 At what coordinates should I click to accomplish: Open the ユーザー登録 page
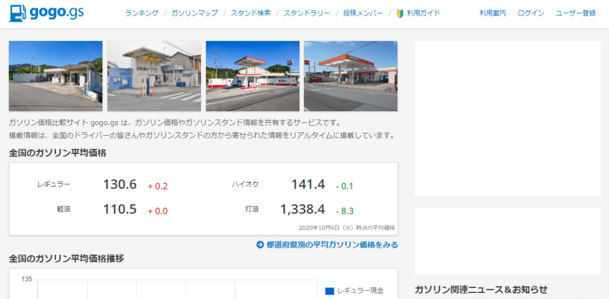pyautogui.click(x=576, y=13)
